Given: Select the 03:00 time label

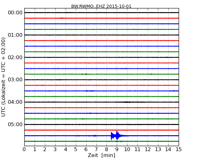Looking at the screenshot, I should pyautogui.click(x=15, y=79).
